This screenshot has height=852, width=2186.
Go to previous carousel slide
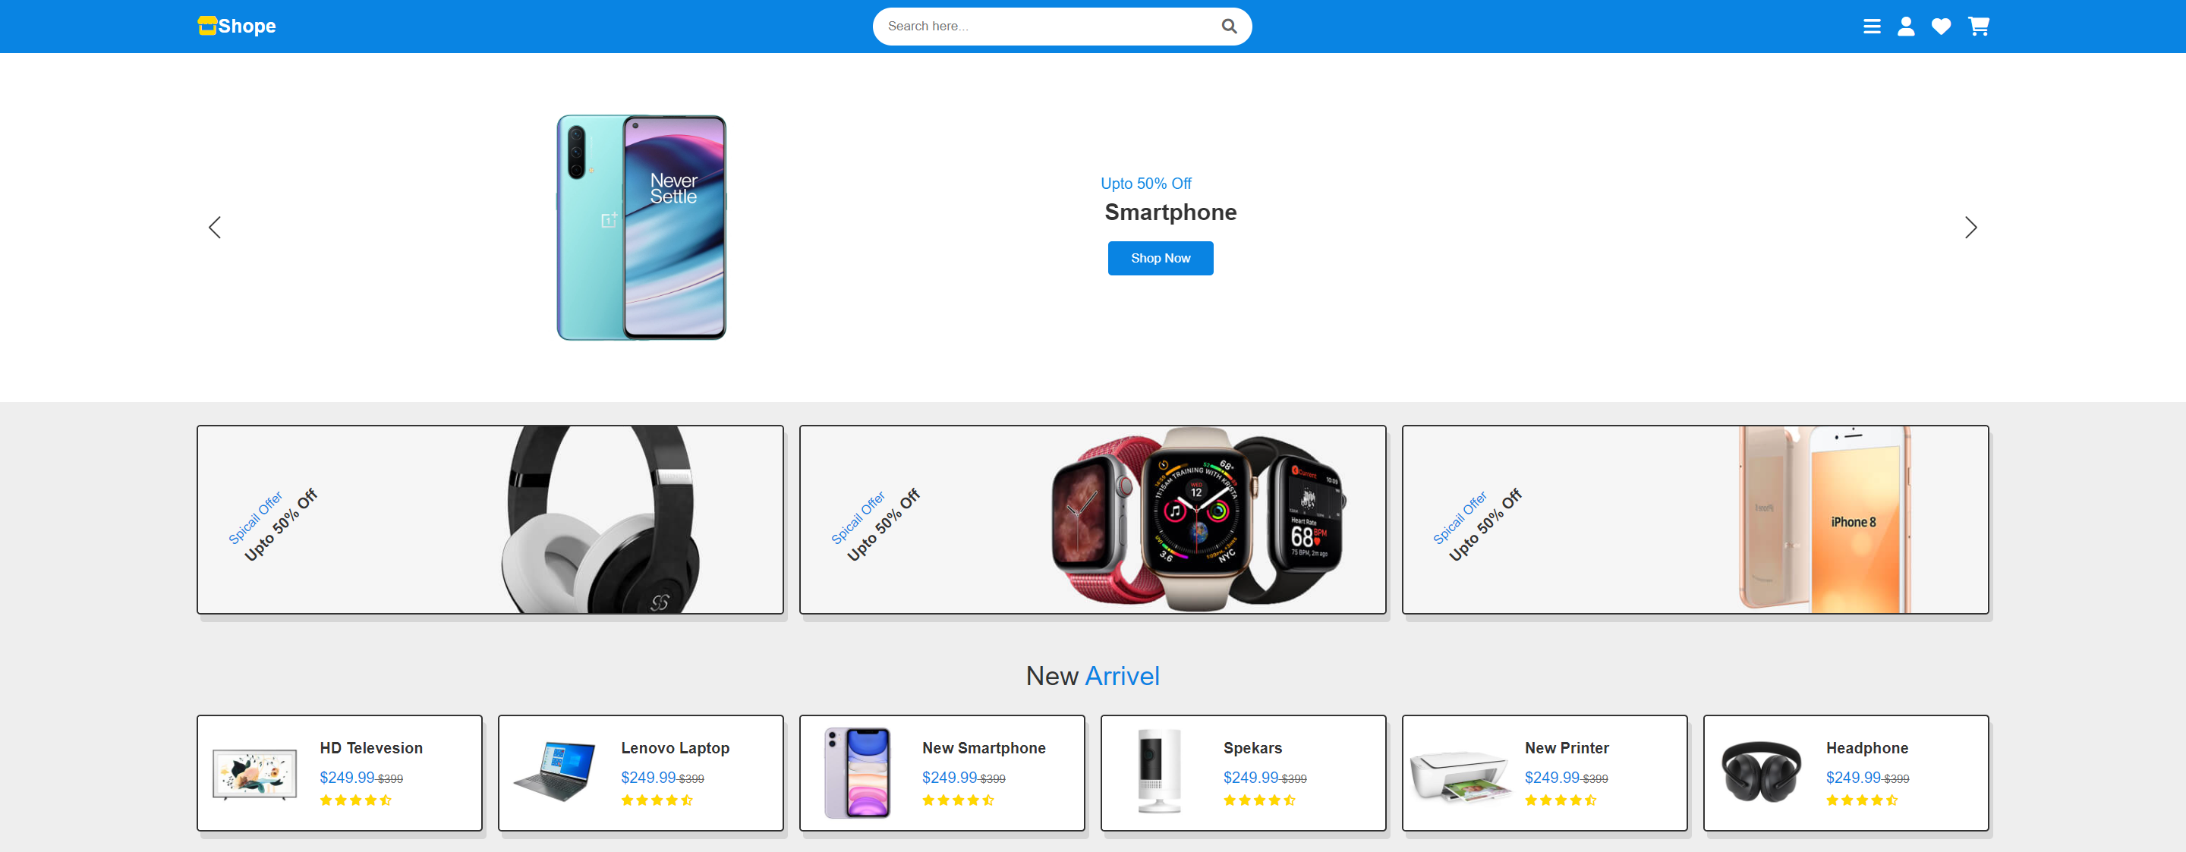(215, 227)
